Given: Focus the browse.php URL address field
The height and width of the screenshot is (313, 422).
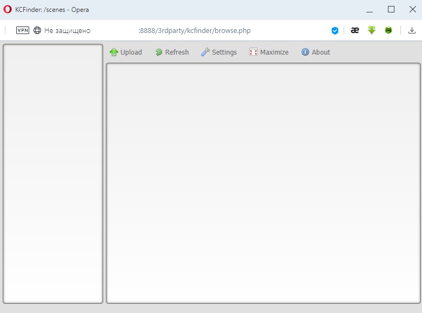Looking at the screenshot, I should pyautogui.click(x=195, y=30).
